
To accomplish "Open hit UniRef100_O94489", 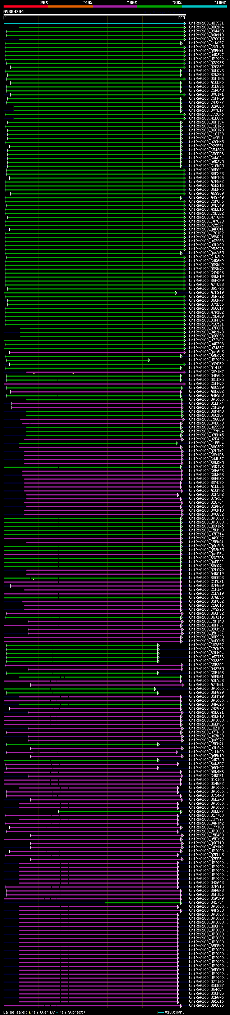I will pyautogui.click(x=206, y=31).
